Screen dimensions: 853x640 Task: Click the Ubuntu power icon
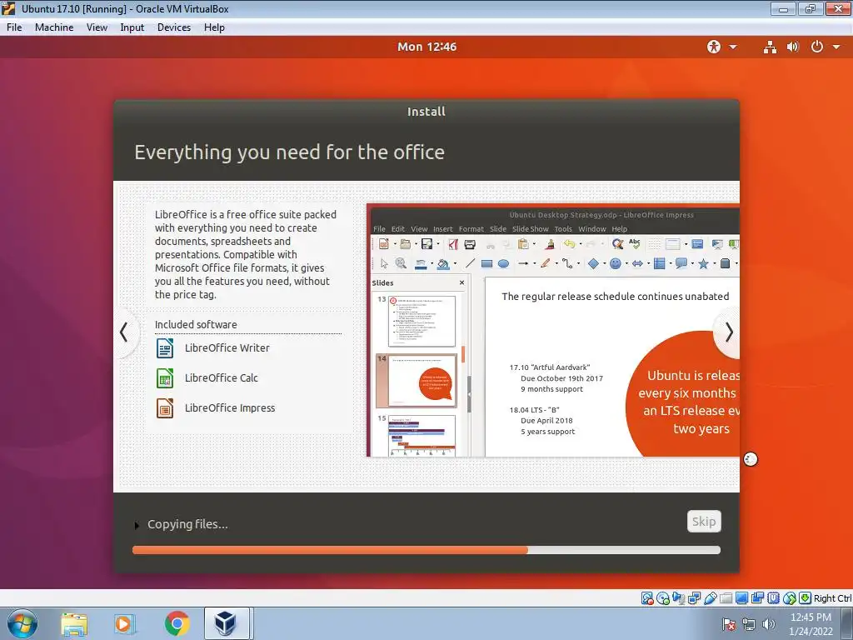[816, 47]
